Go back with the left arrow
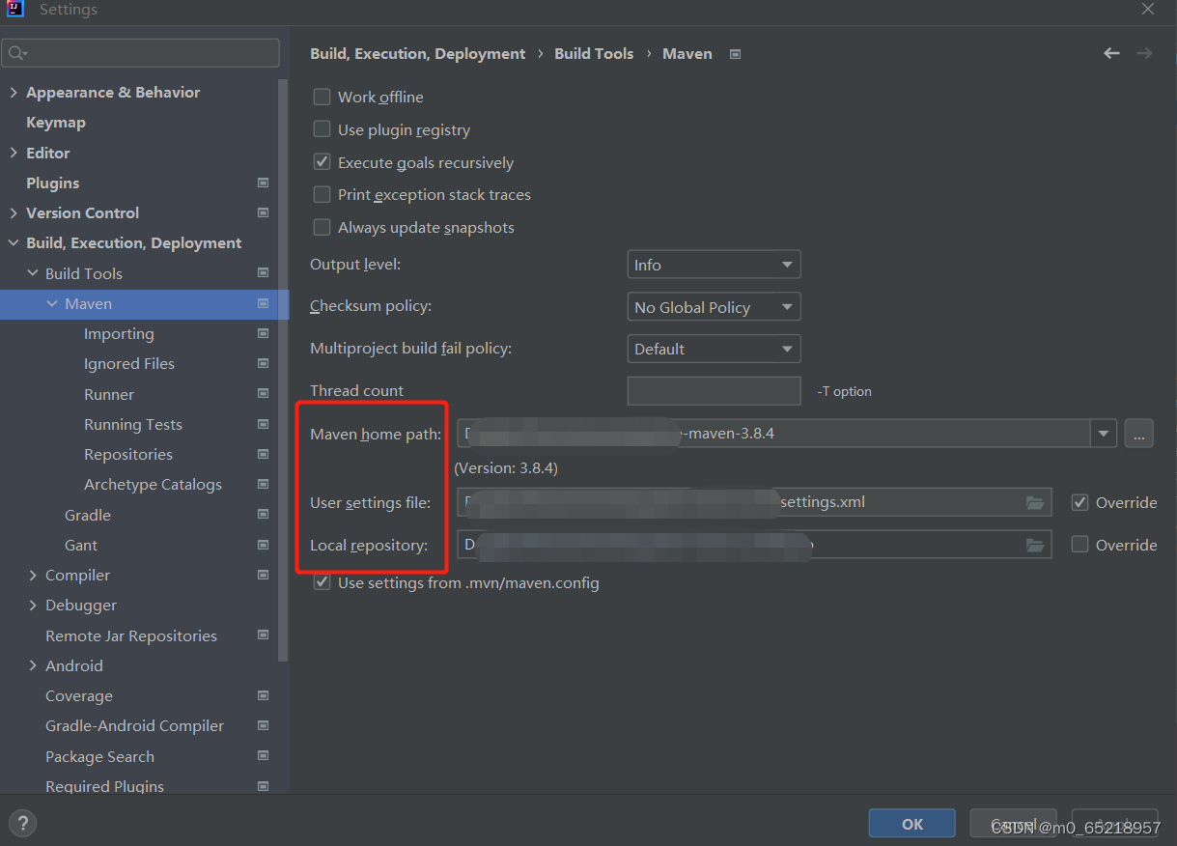 coord(1112,54)
